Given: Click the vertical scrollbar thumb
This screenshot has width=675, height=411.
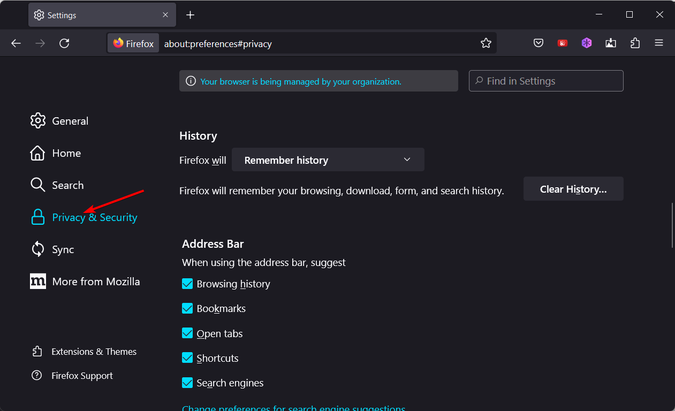Looking at the screenshot, I should point(673,225).
